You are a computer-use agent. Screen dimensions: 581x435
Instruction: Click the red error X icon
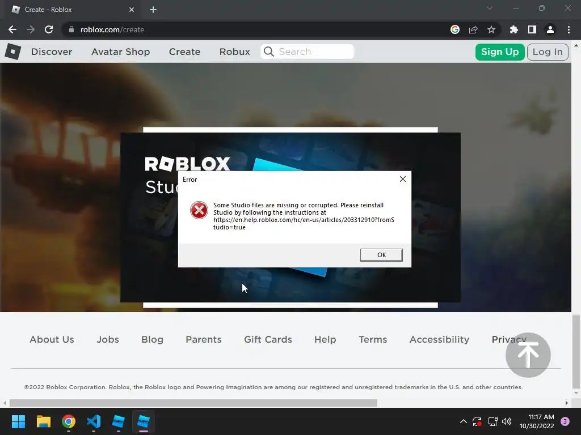click(x=199, y=211)
